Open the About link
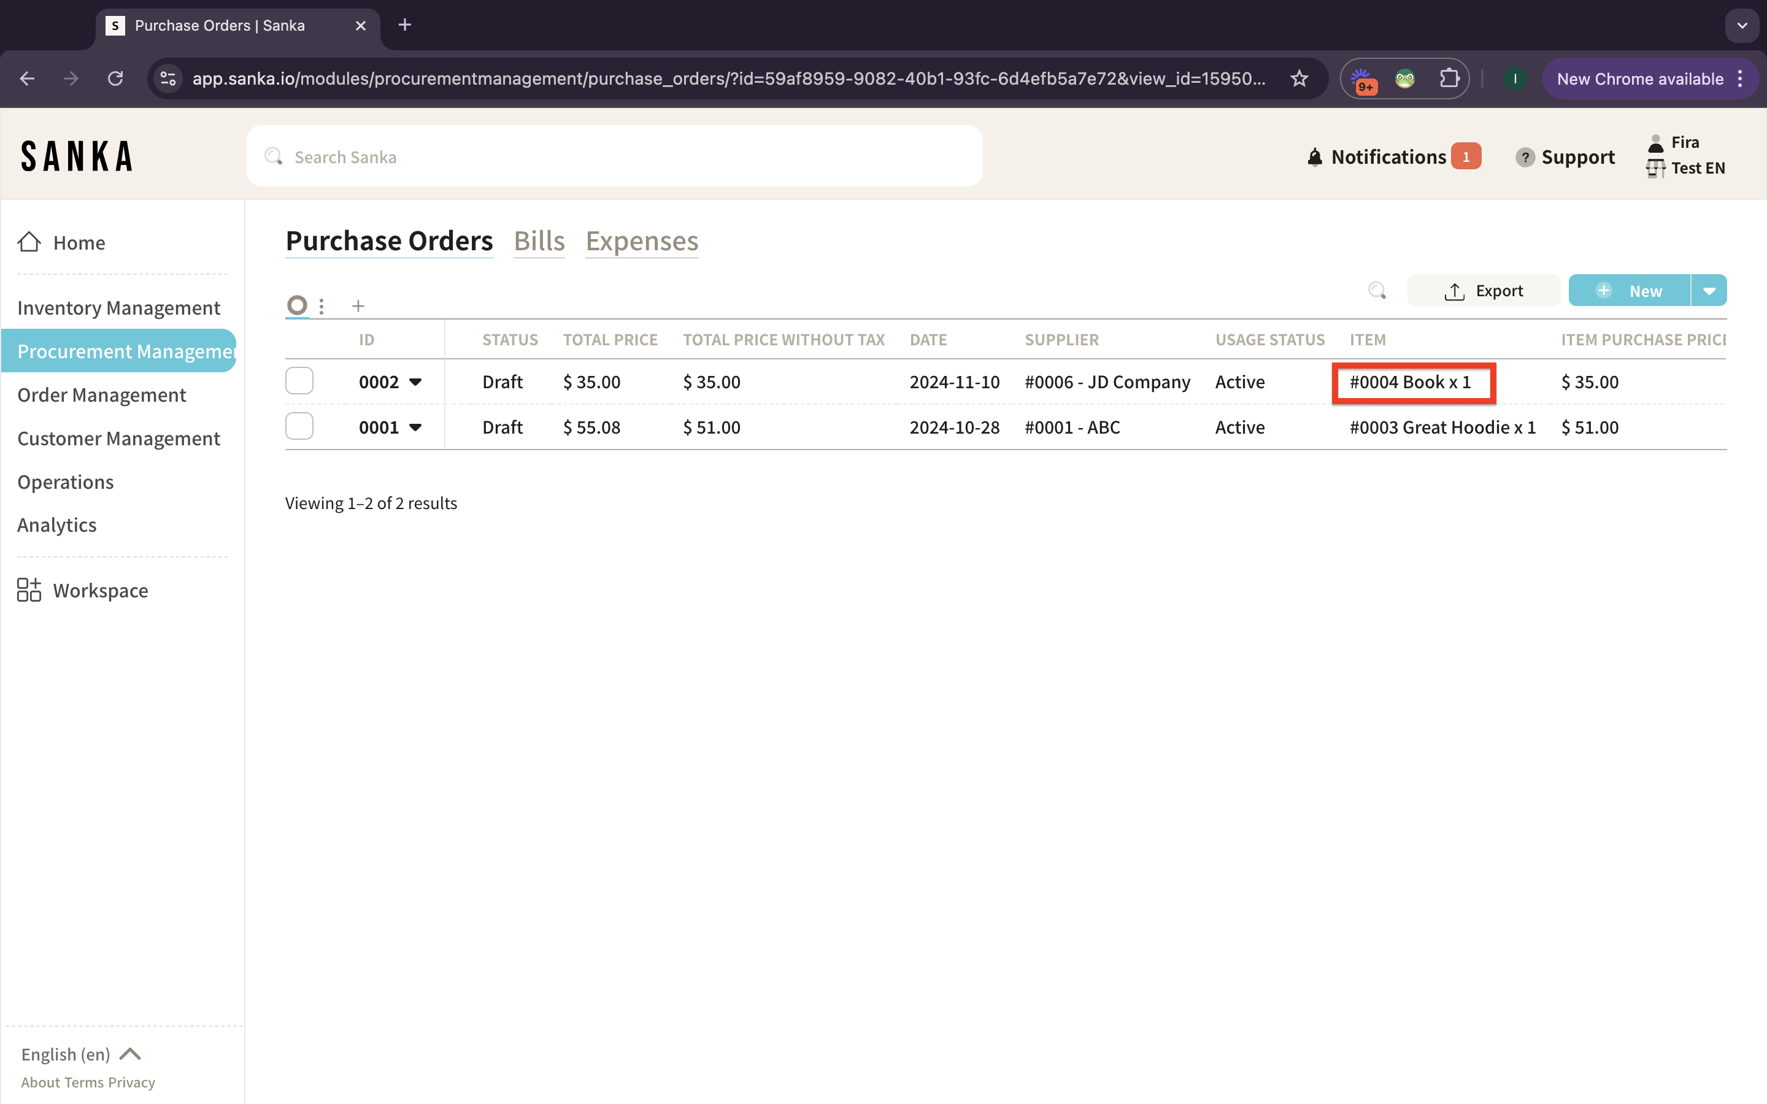Viewport: 1767px width, 1104px height. click(x=40, y=1082)
